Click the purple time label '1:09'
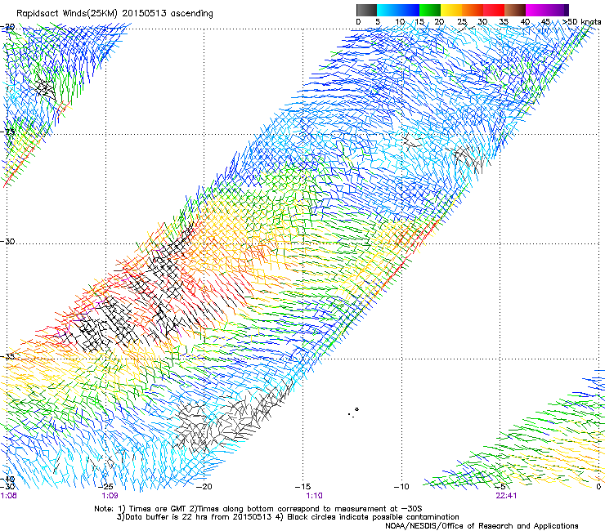 coord(110,495)
